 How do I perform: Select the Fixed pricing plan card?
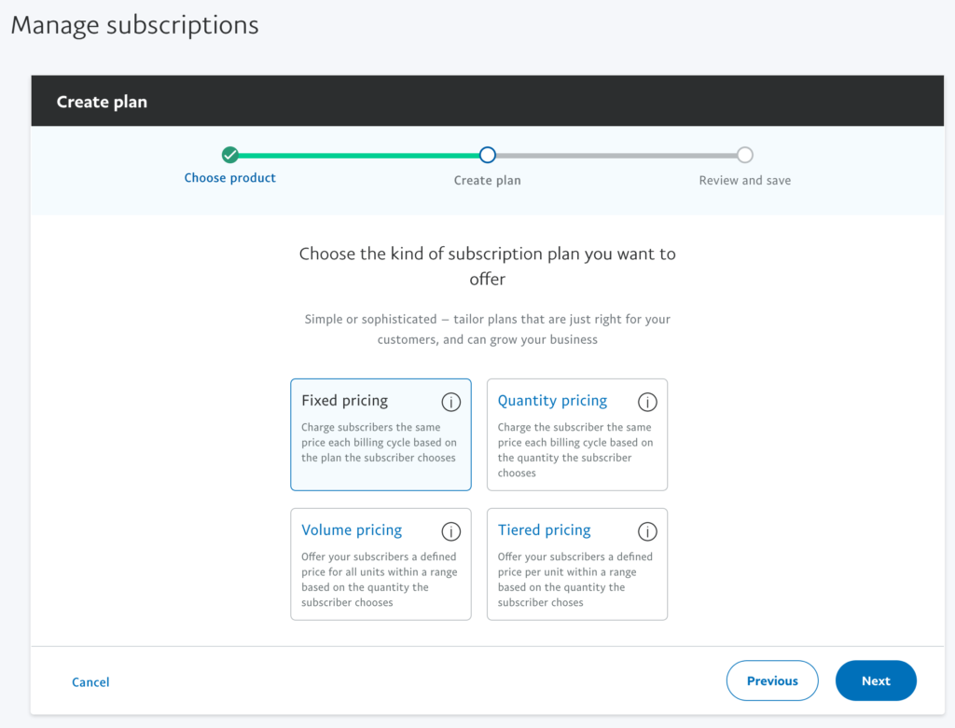point(381,434)
